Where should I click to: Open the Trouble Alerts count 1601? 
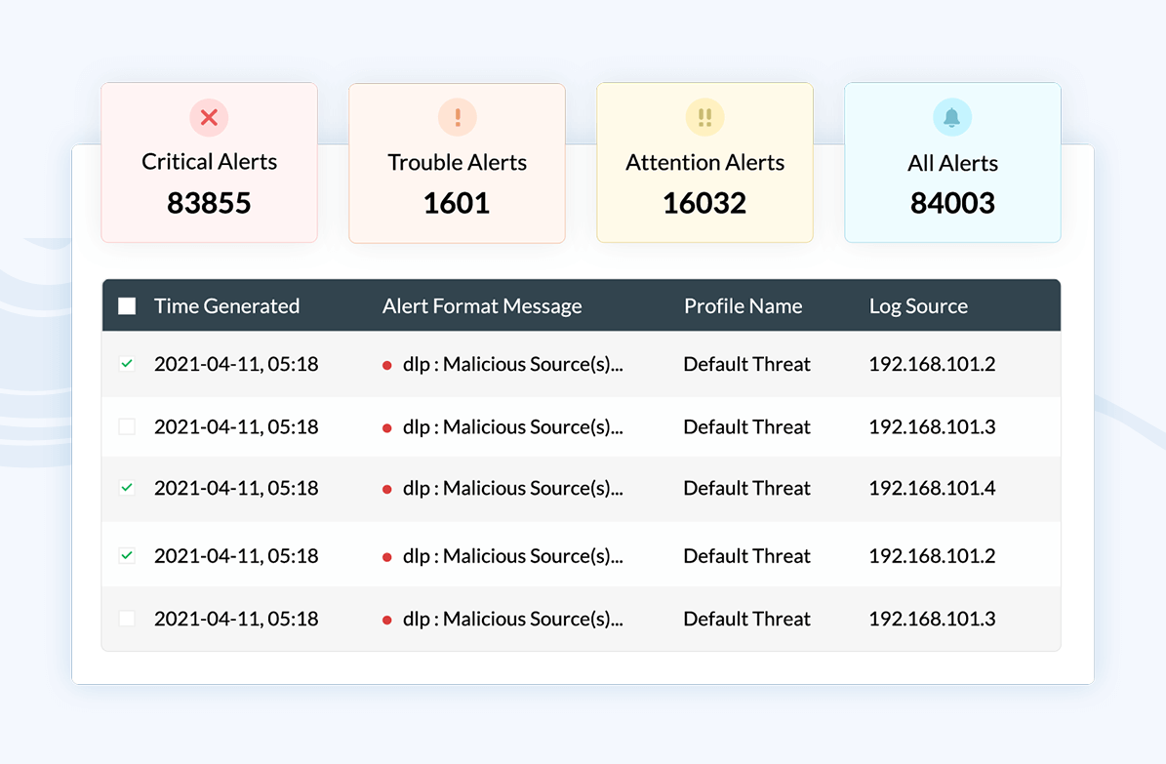tap(457, 203)
